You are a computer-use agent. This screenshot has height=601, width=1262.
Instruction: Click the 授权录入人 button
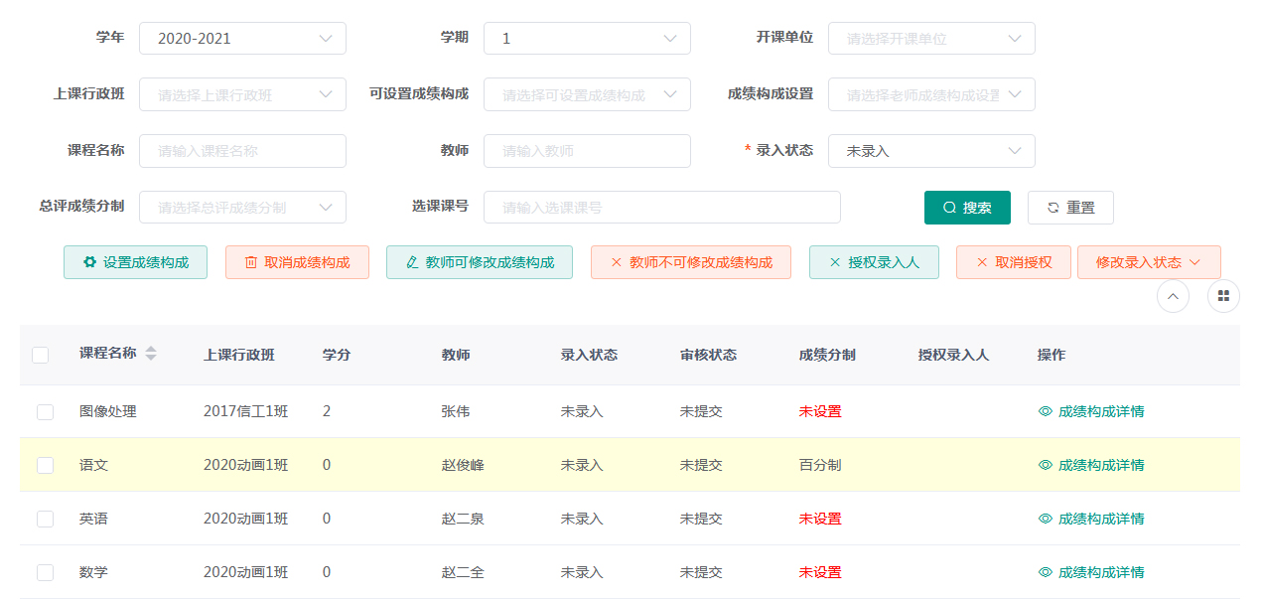pos(873,262)
